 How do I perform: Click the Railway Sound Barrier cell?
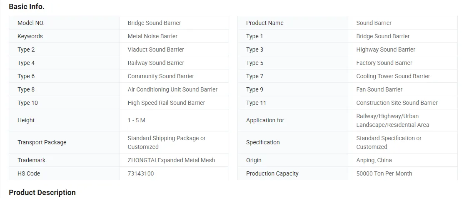pos(156,63)
